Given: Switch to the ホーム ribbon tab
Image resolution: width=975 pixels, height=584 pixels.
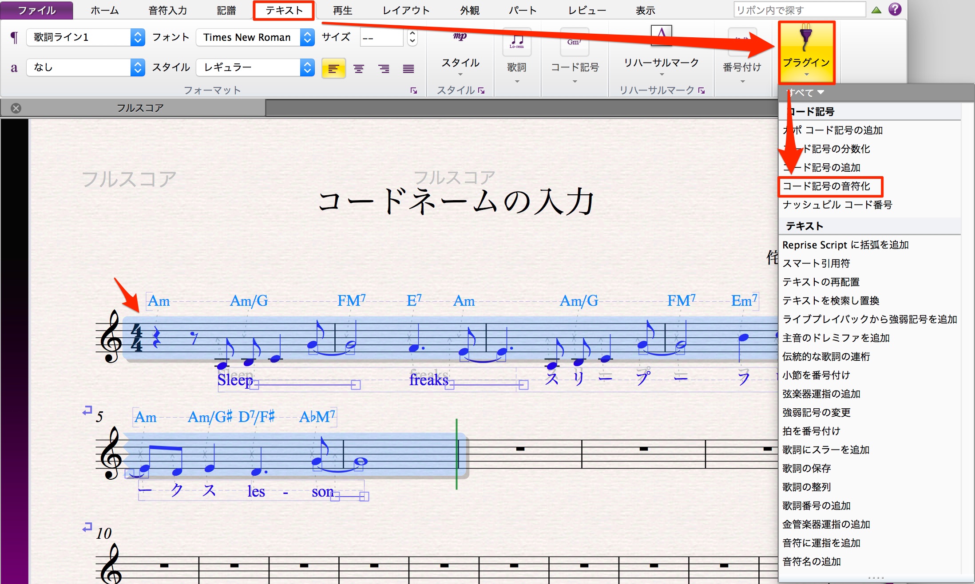Looking at the screenshot, I should [105, 10].
